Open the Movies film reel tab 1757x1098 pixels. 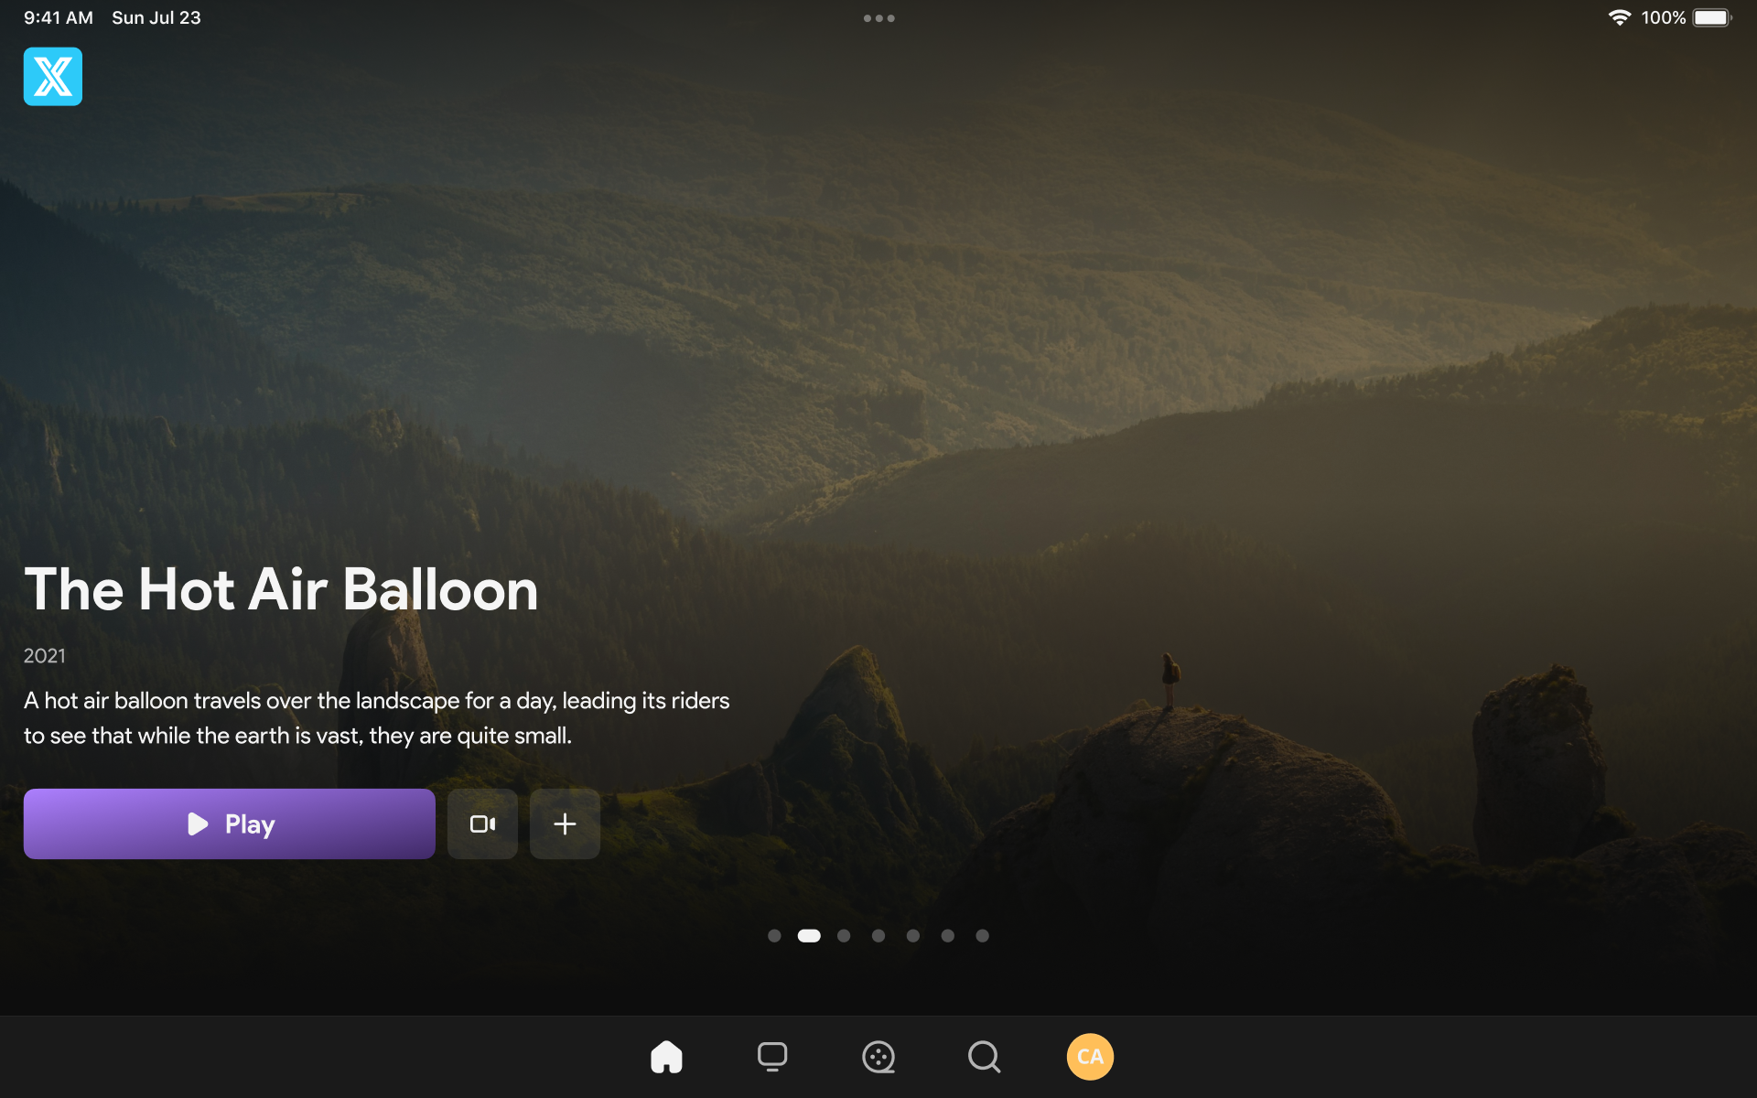(878, 1057)
